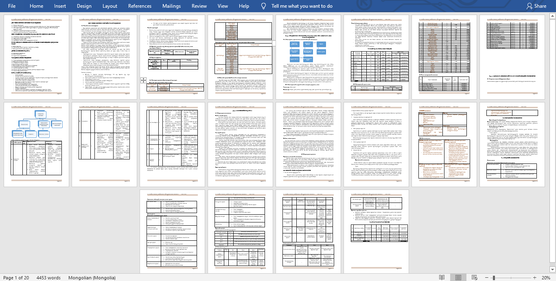Open the Insert ribbon tab
The image size is (556, 281).
click(x=60, y=6)
